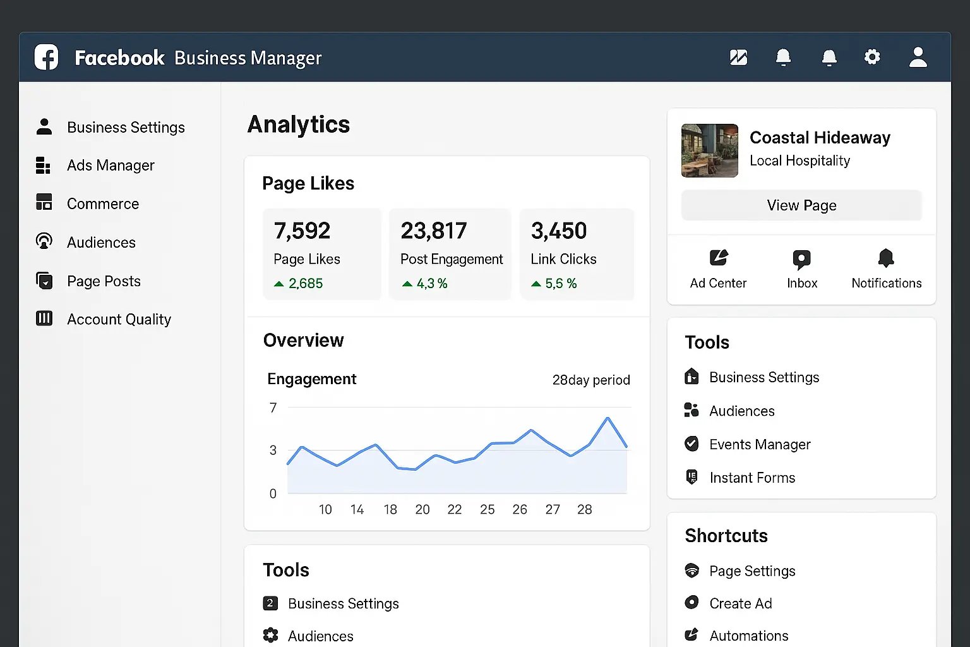Click the Business Settings person icon in sidebar
The width and height of the screenshot is (970, 647).
[44, 126]
